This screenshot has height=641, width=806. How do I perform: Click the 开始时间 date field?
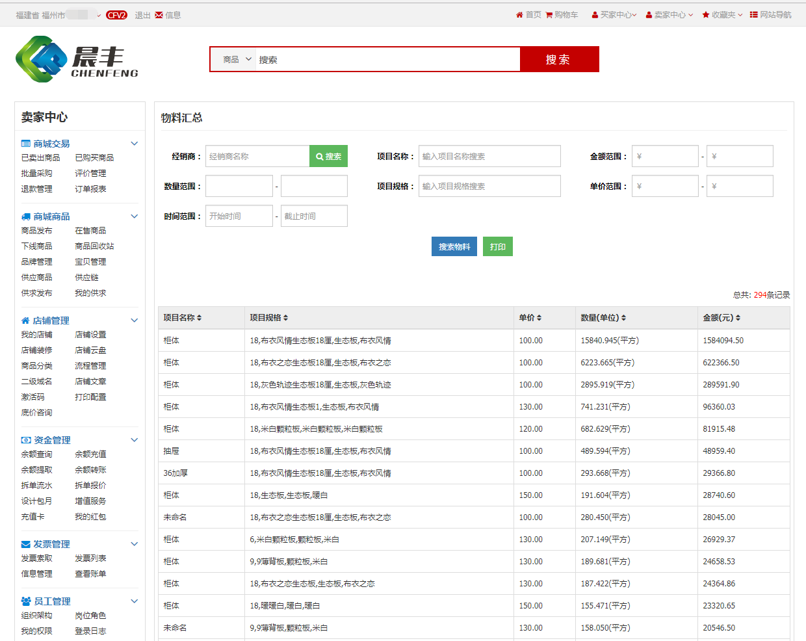coord(239,216)
